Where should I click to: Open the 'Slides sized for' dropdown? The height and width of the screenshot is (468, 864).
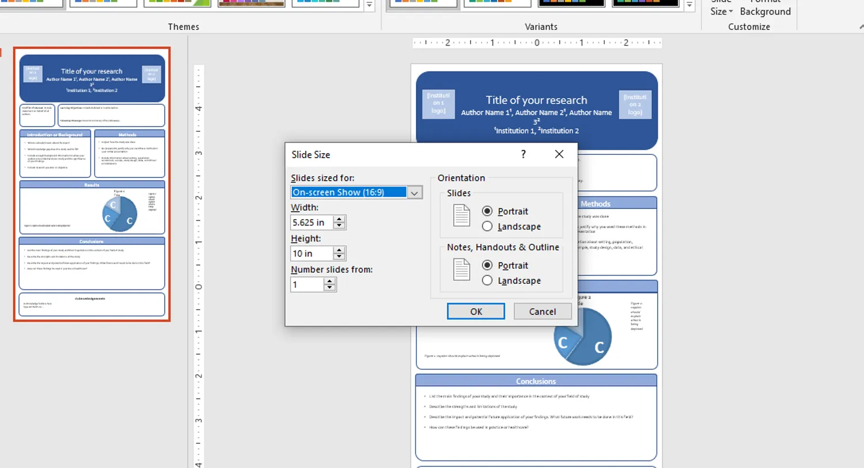tap(415, 193)
